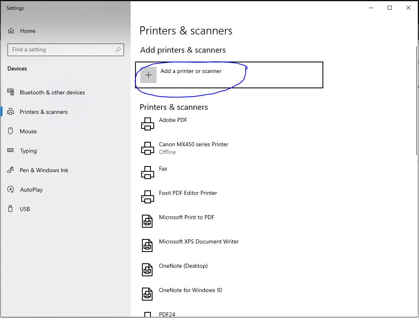Click the Microsoft XPS Document Writer icon
Viewport: 419px width, 318px height.
(147, 245)
